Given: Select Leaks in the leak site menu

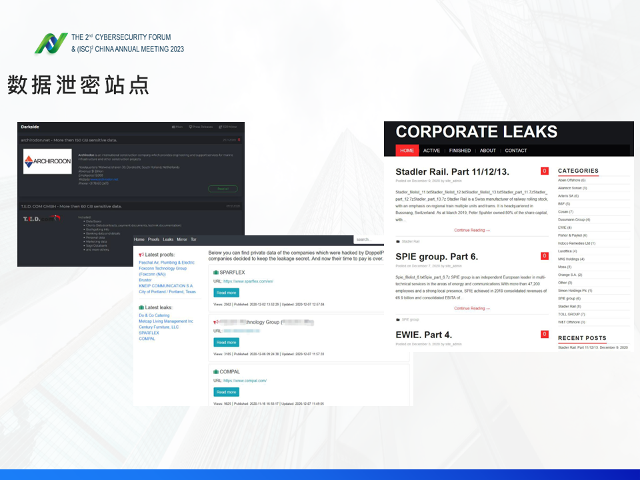Looking at the screenshot, I should (x=168, y=239).
